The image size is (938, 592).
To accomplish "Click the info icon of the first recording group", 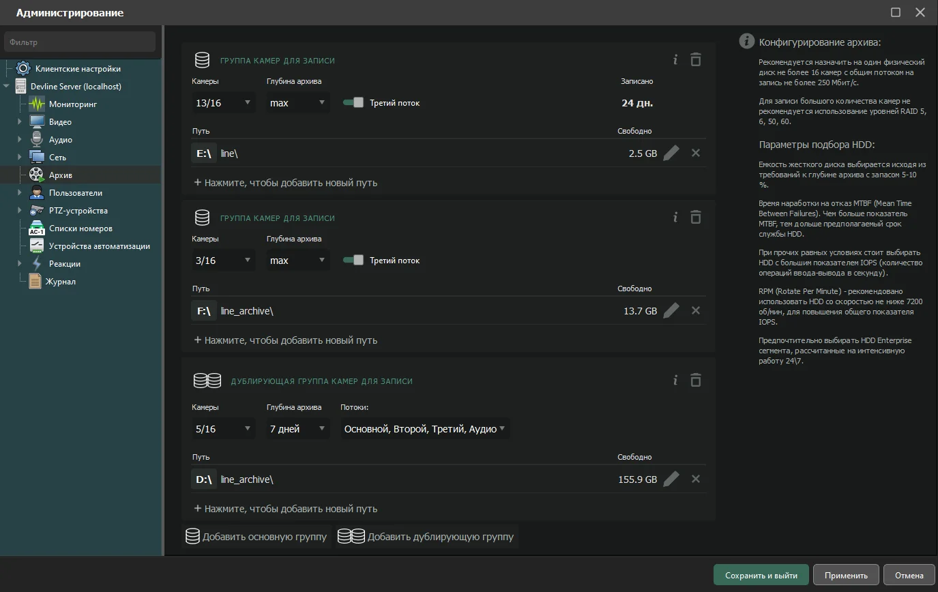I will pyautogui.click(x=675, y=60).
